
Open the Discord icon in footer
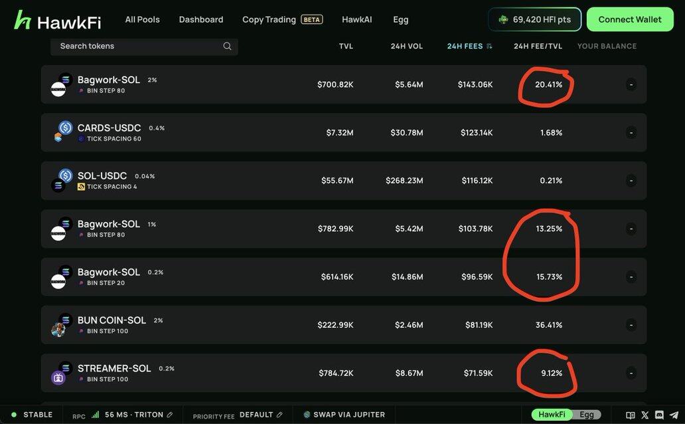(659, 415)
